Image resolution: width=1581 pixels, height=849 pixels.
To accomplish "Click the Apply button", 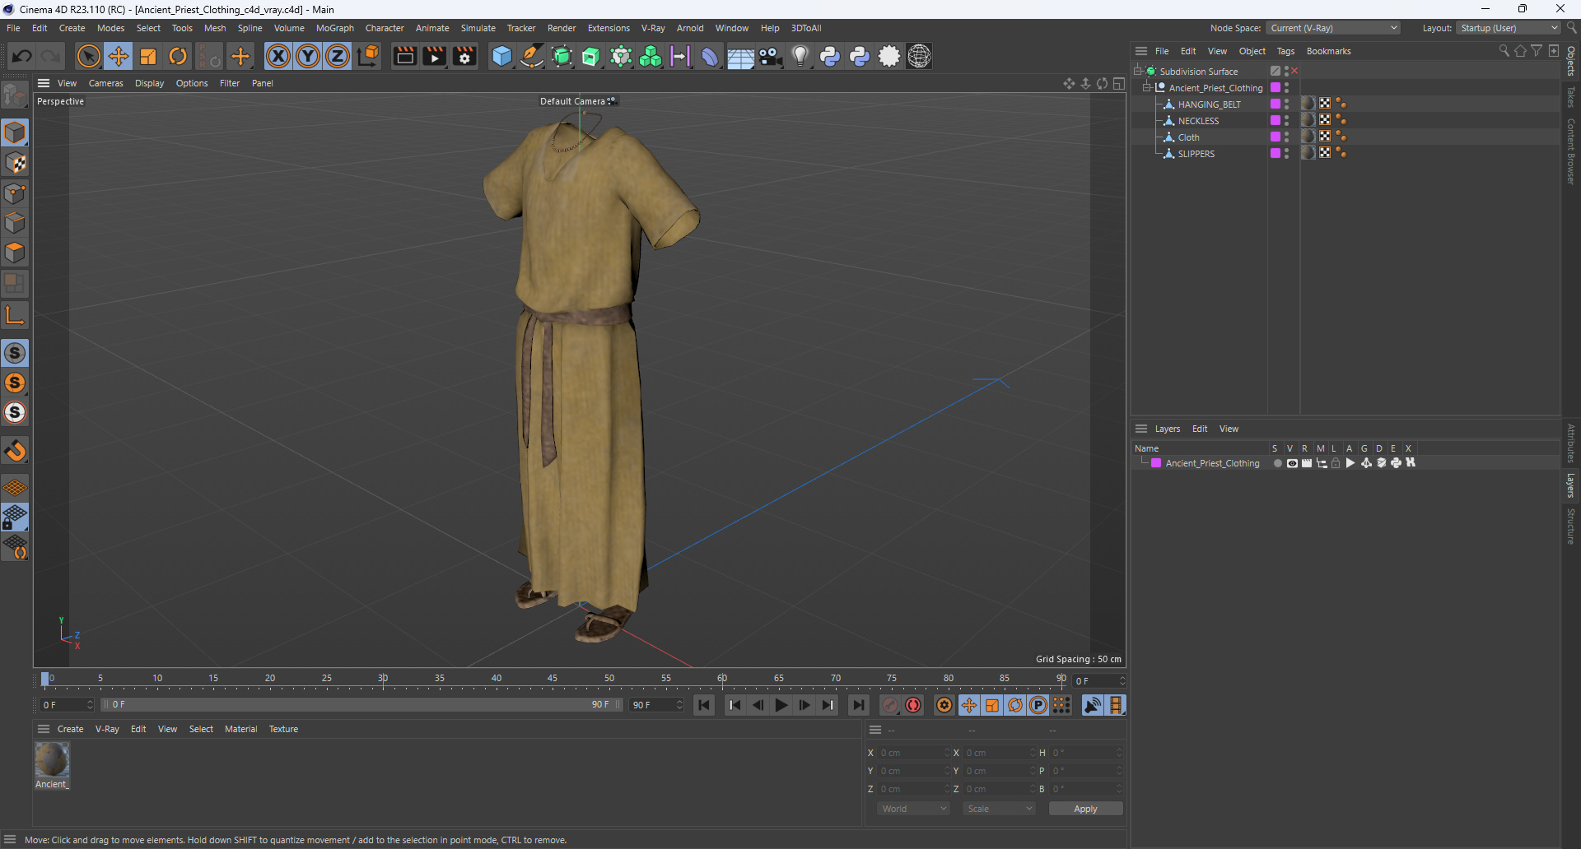I will pyautogui.click(x=1085, y=809).
